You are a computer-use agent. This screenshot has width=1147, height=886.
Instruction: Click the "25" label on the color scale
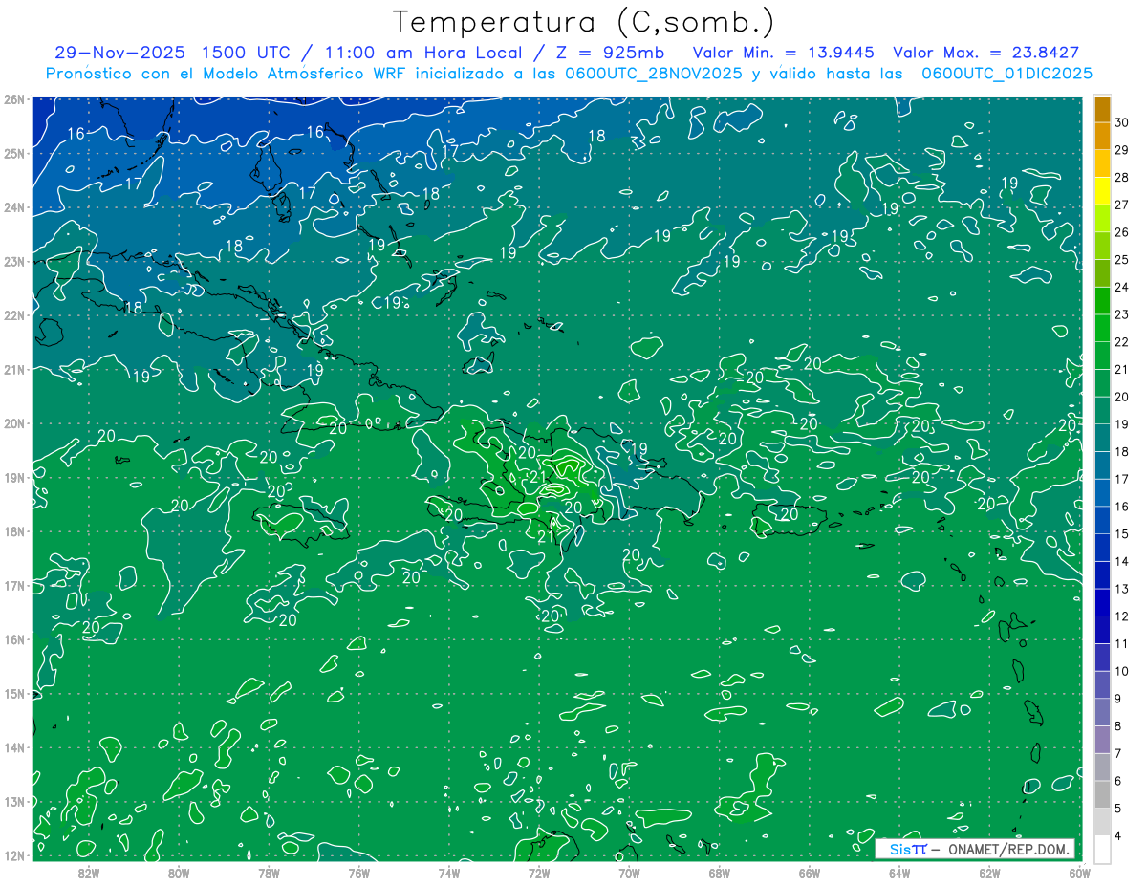pos(1121,260)
